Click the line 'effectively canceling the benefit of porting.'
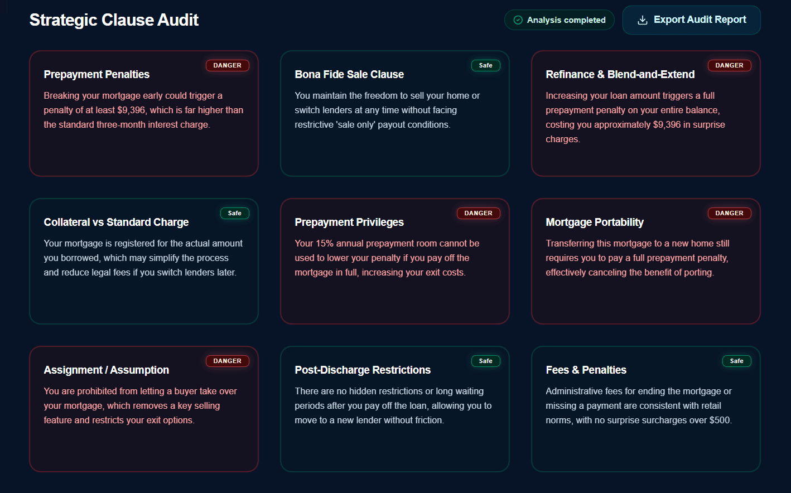The height and width of the screenshot is (493, 791). [x=630, y=272]
